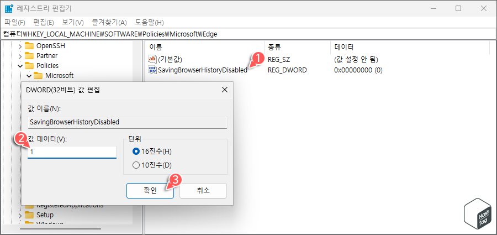Viewport: 497px width, 235px height.
Task: Select the RegisteredApplications tree item
Action: [x=70, y=206]
